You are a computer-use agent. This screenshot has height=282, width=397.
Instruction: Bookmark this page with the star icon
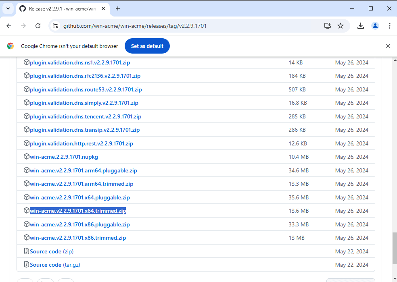(341, 26)
